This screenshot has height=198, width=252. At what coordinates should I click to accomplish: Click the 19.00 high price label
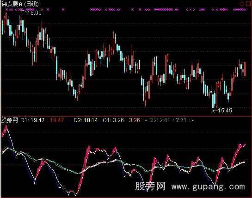coord(34,12)
